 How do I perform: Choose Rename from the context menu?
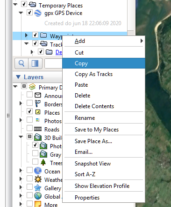coord(104,118)
